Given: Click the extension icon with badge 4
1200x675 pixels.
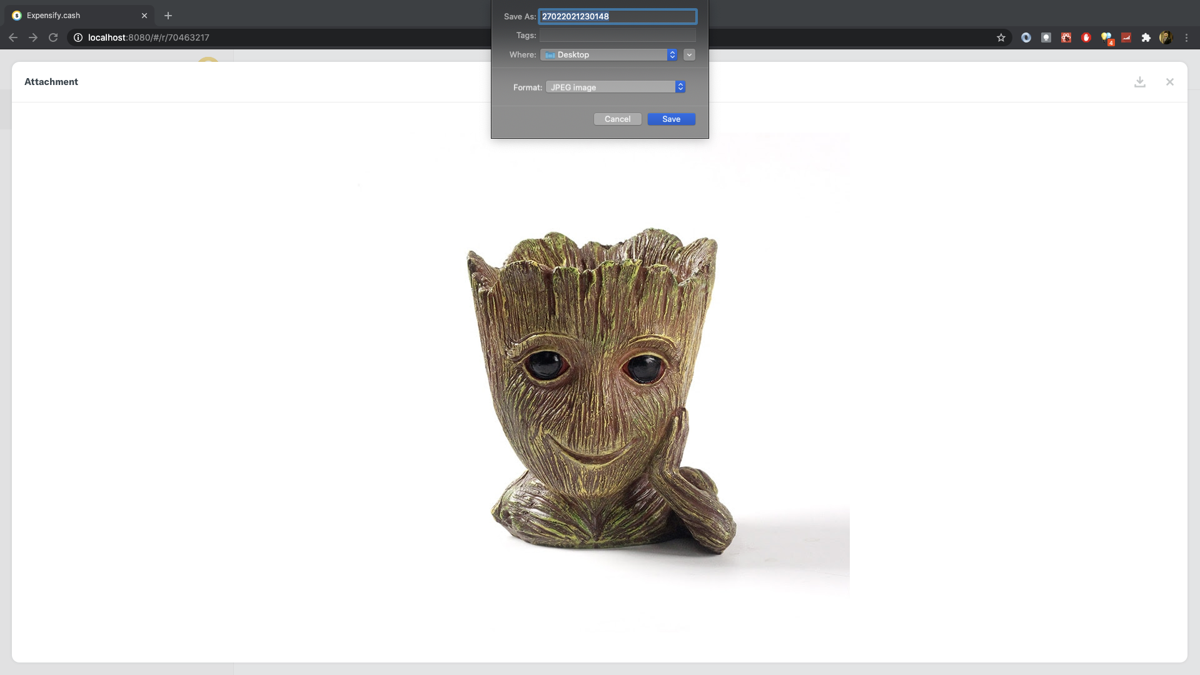Looking at the screenshot, I should tap(1107, 39).
